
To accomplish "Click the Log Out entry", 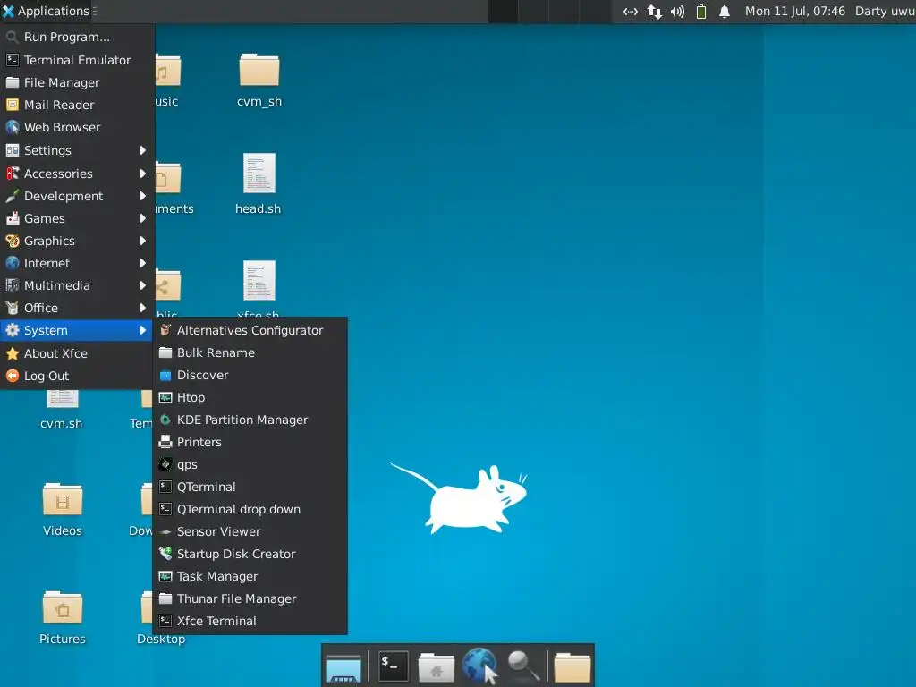I will click(x=77, y=376).
